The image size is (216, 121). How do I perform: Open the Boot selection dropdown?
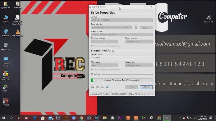[x=111, y=28]
